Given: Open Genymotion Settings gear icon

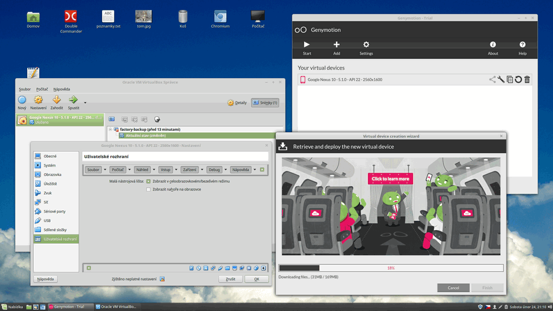Looking at the screenshot, I should click(x=366, y=44).
